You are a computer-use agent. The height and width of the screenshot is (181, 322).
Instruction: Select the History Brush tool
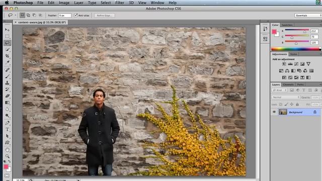7,89
